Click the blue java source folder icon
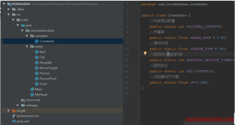Image resolution: width=235 pixels, height=125 pixels. [x=23, y=25]
